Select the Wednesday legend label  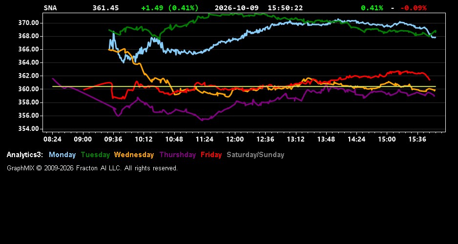pyautogui.click(x=134, y=155)
